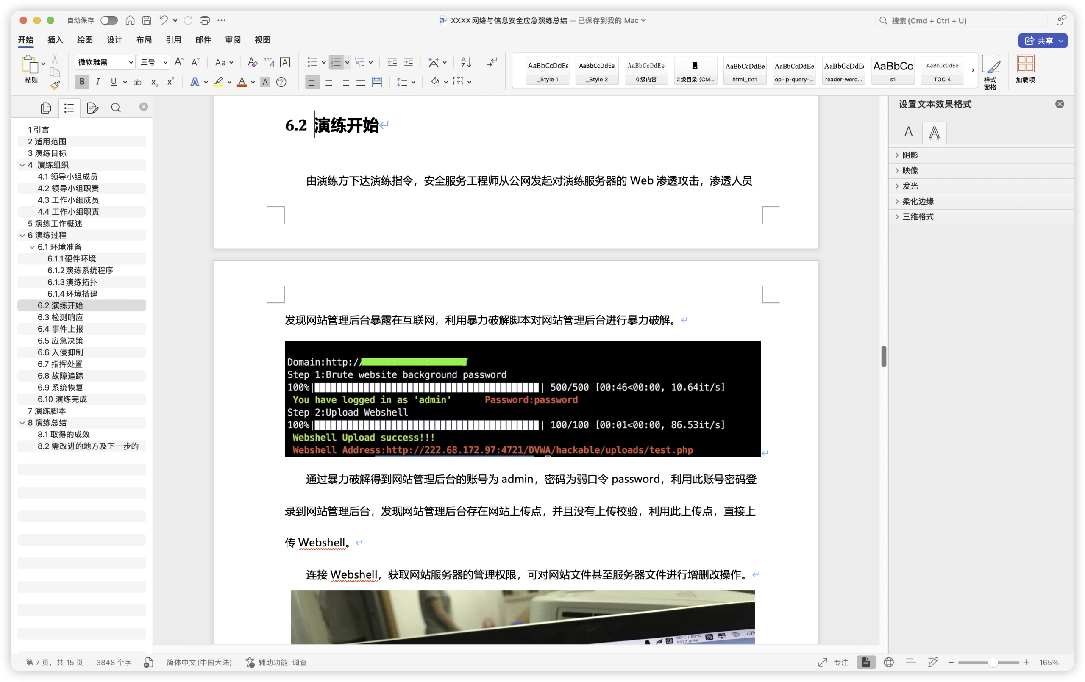Image resolution: width=1085 pixels, height=682 pixels.
Task: Collapse the 6.1 环境准备 outline node
Action: click(x=32, y=247)
